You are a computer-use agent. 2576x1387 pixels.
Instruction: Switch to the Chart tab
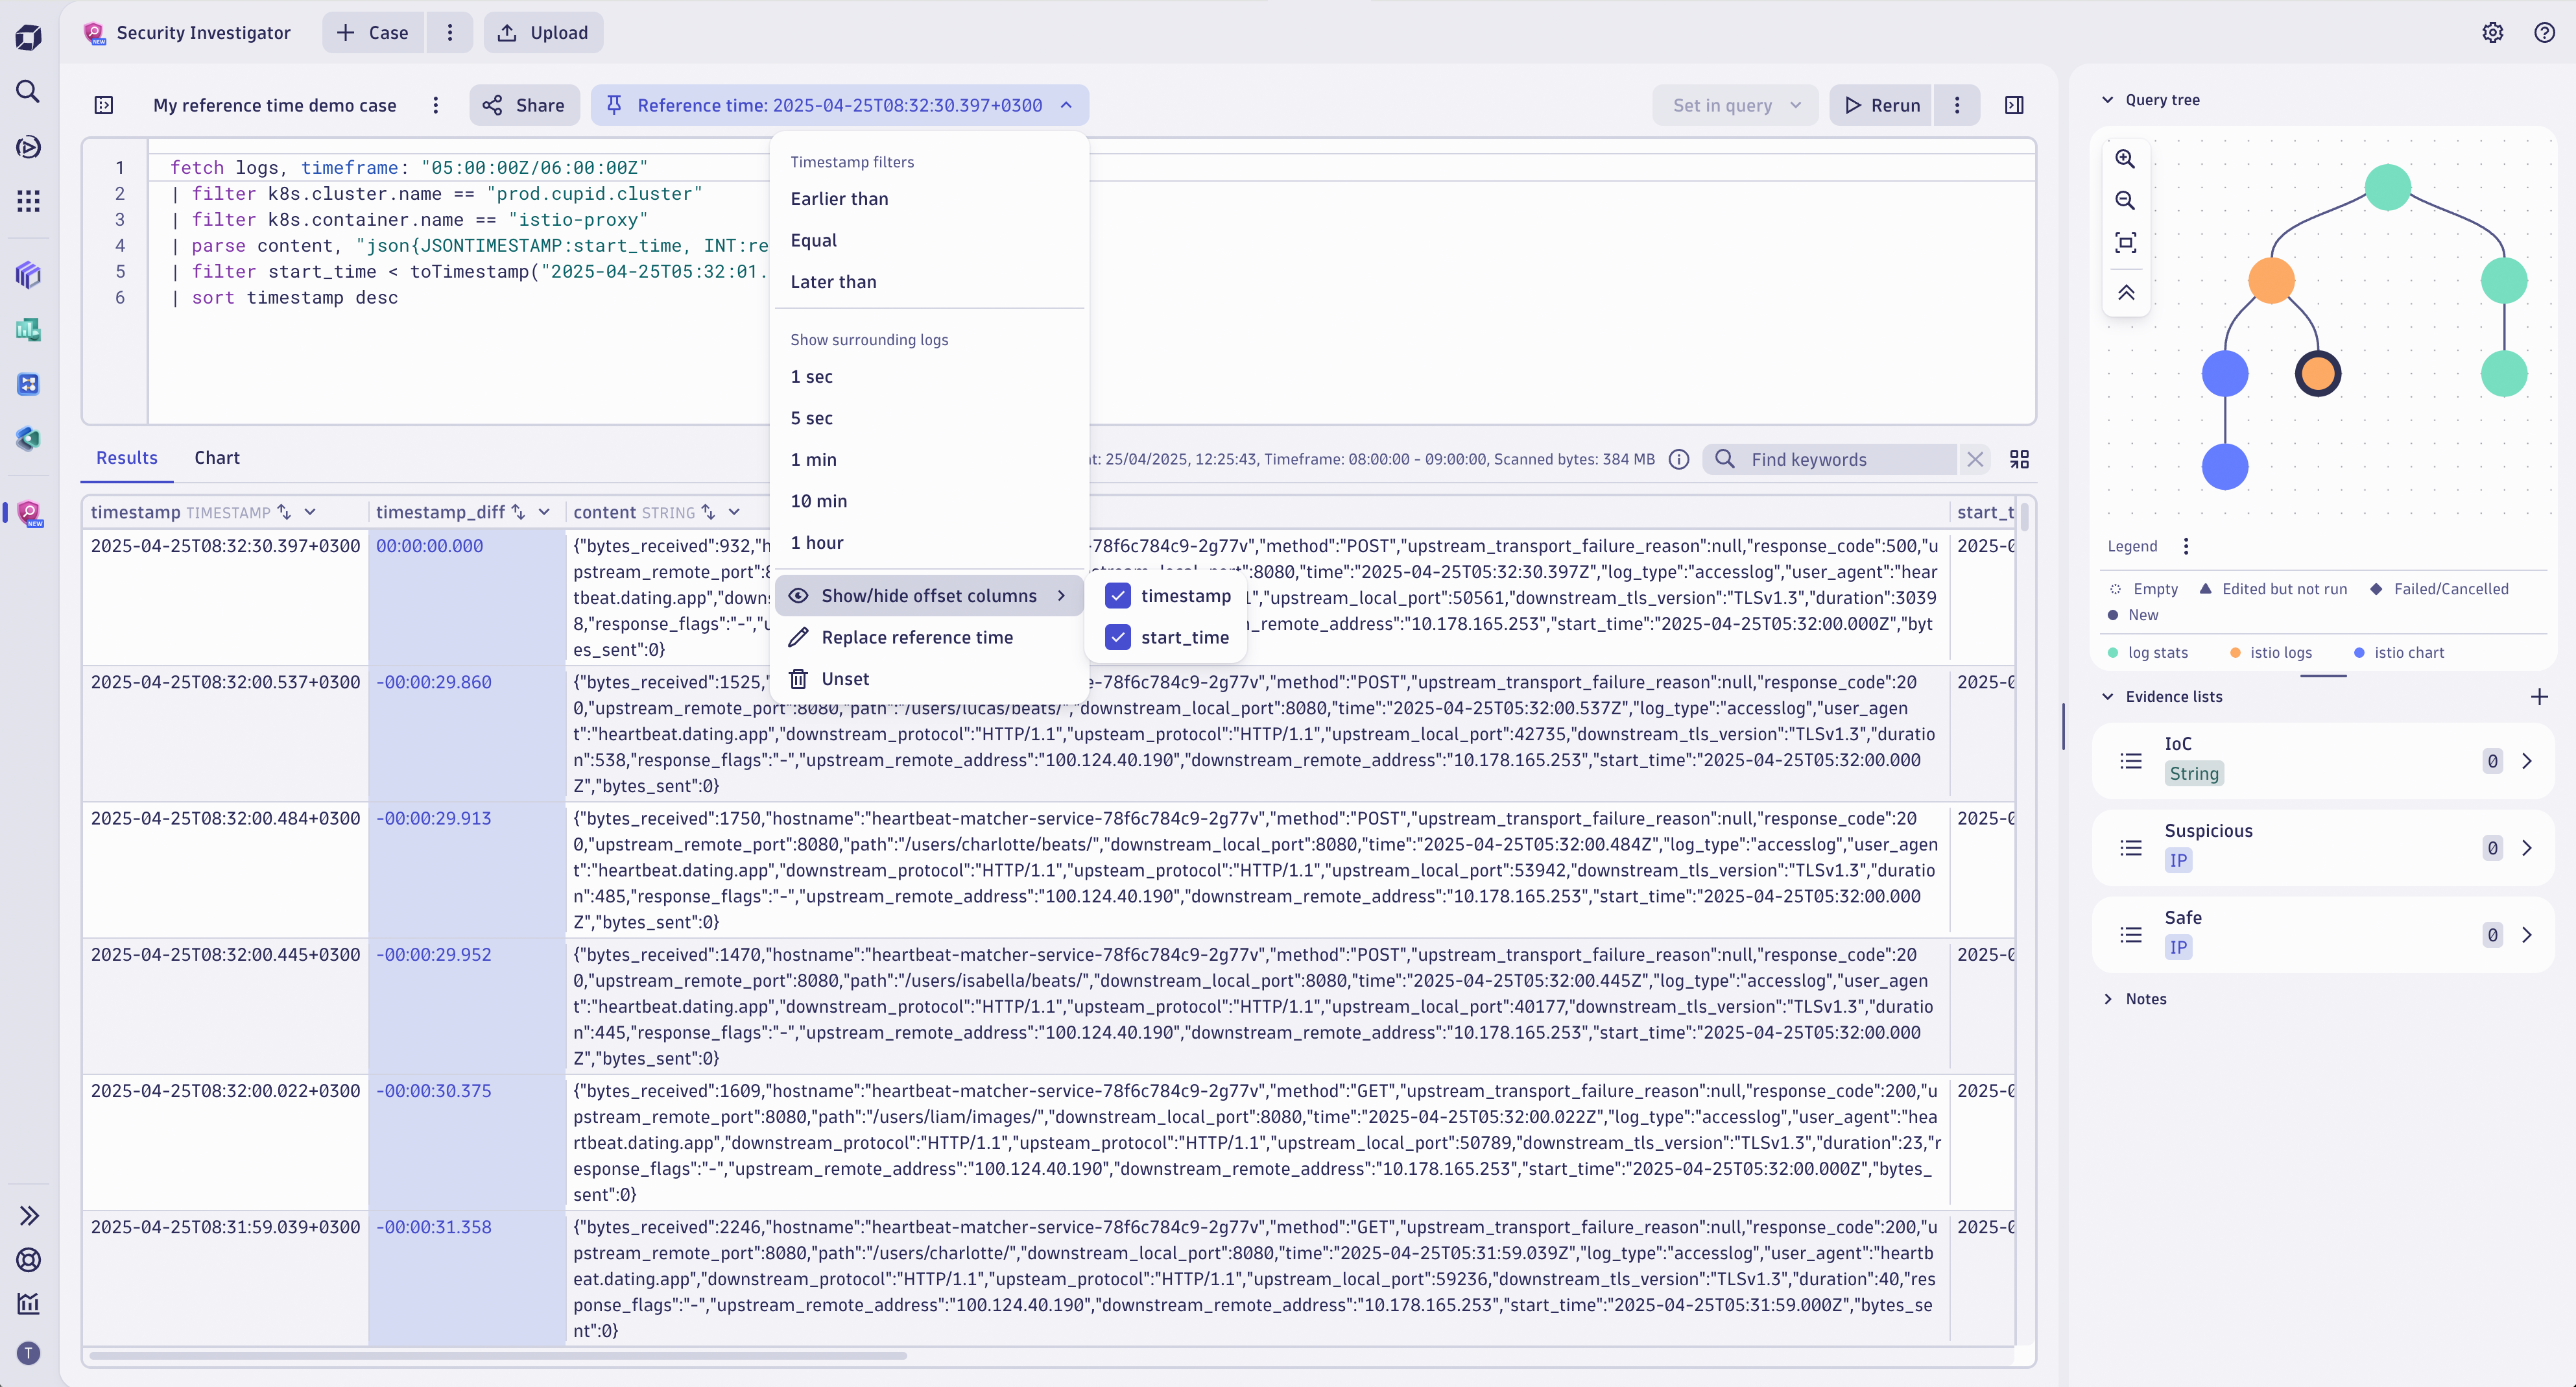coord(216,457)
